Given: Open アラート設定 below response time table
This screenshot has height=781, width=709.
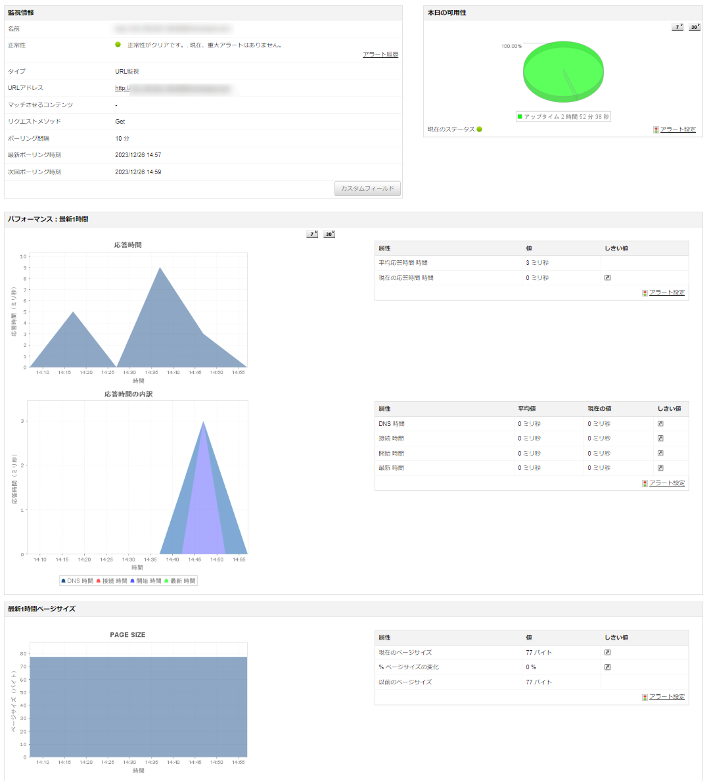Looking at the screenshot, I should click(666, 293).
